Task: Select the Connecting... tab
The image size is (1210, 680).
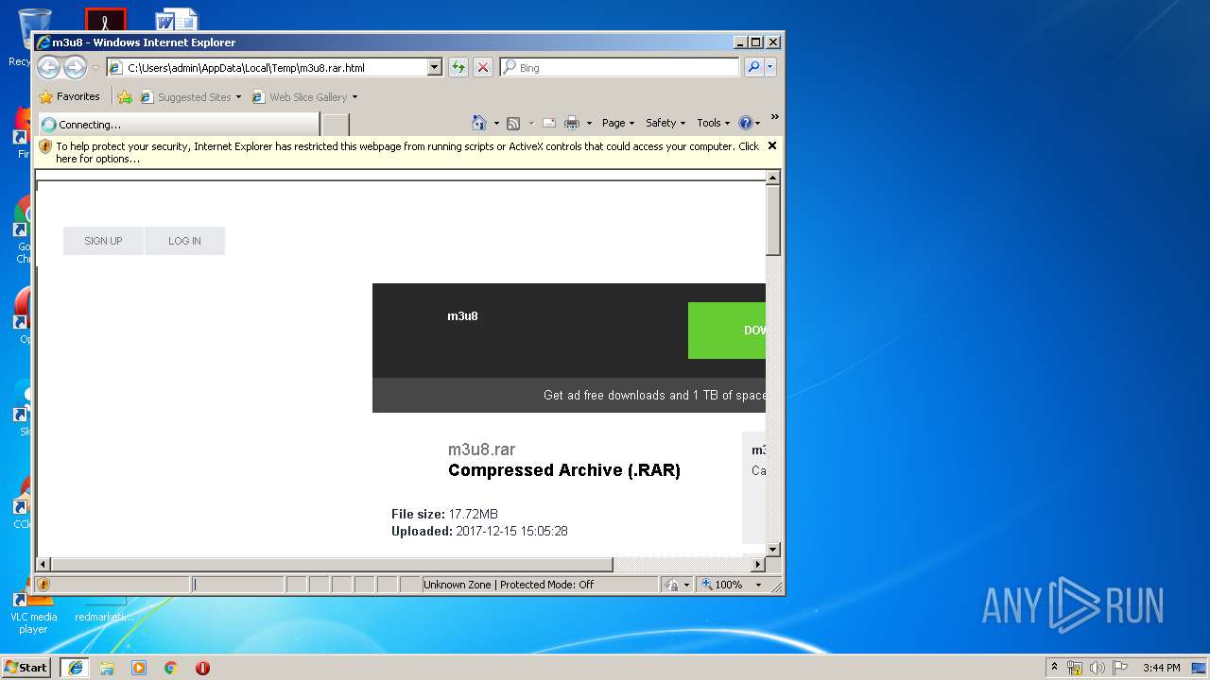Action: pyautogui.click(x=178, y=124)
